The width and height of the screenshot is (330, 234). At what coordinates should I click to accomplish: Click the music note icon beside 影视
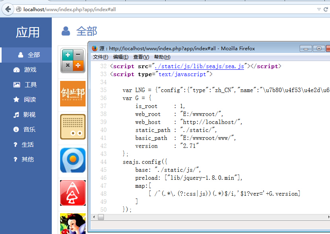16,115
